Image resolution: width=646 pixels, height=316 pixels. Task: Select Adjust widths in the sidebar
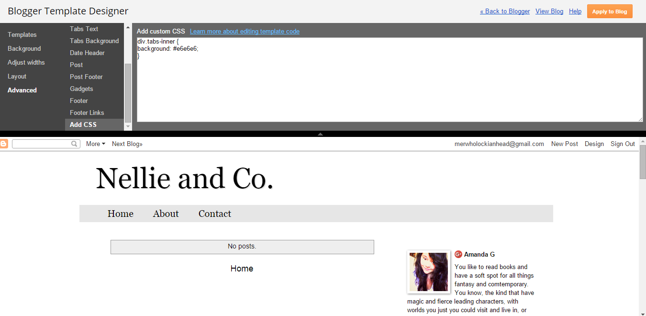[x=26, y=62]
